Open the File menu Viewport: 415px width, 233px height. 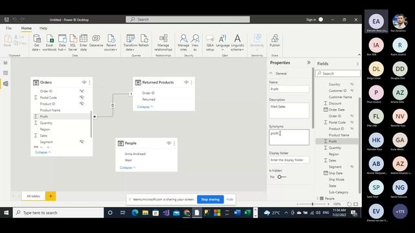8,28
